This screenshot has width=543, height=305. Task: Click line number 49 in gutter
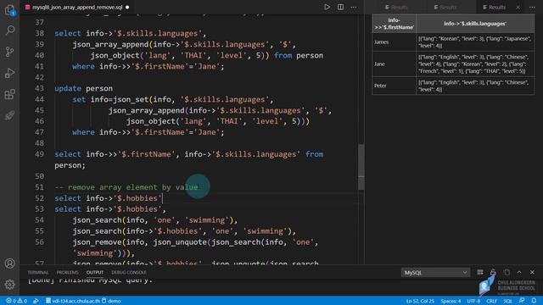tap(40, 154)
